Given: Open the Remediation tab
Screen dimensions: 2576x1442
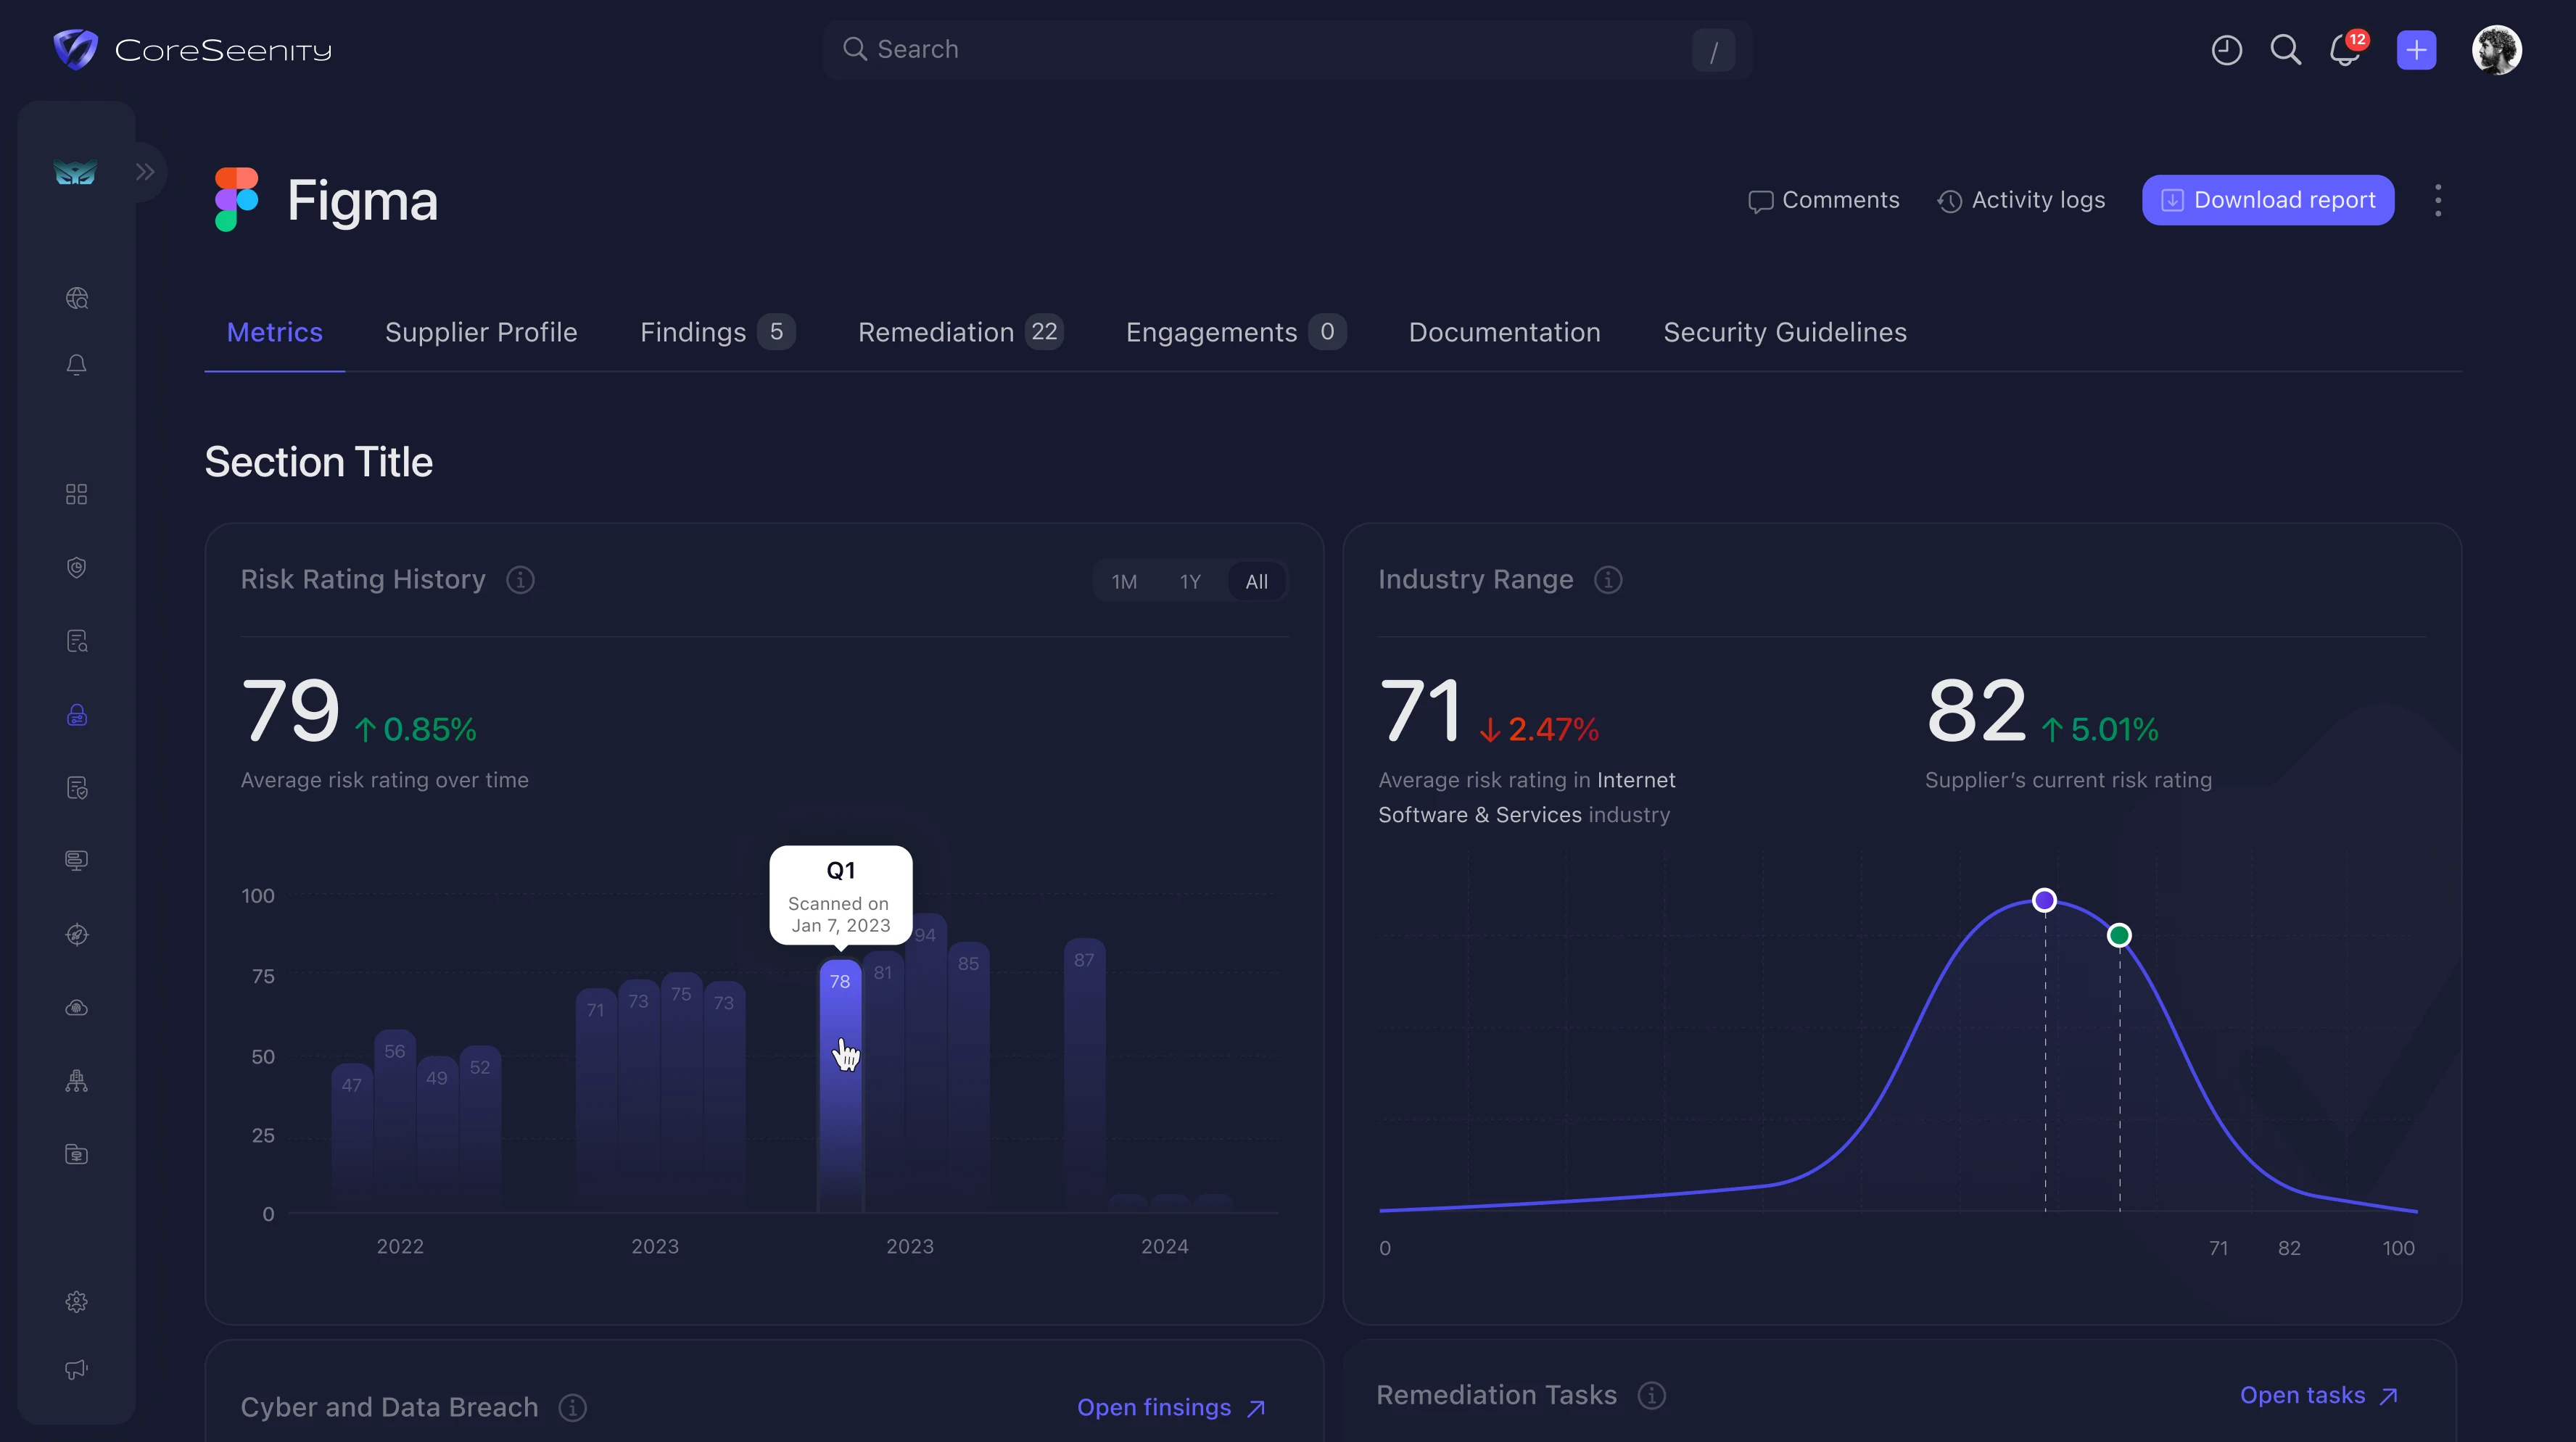Looking at the screenshot, I should pyautogui.click(x=960, y=332).
